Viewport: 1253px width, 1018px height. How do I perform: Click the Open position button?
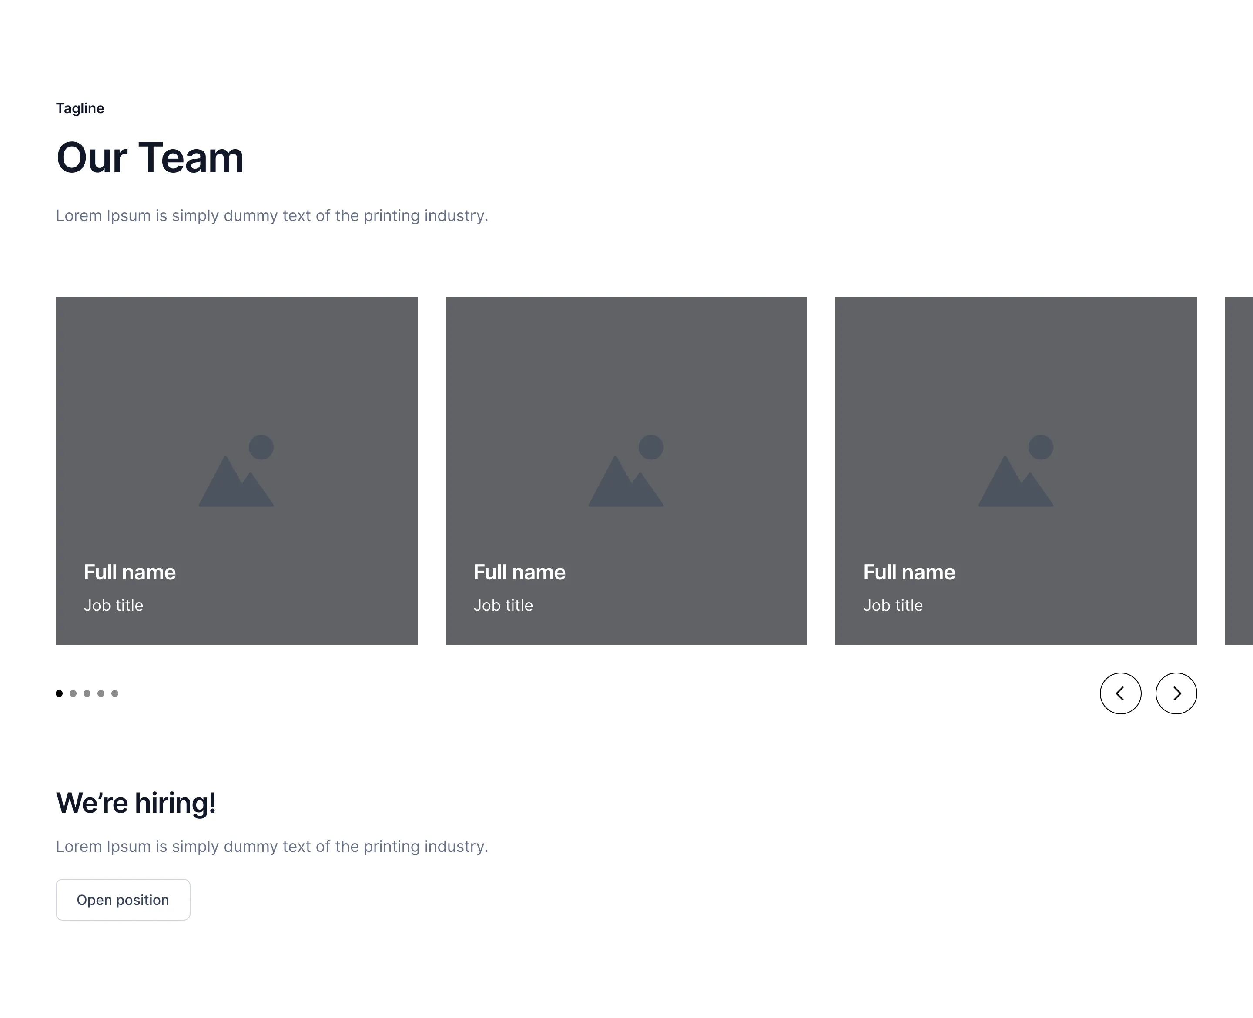[x=123, y=900]
